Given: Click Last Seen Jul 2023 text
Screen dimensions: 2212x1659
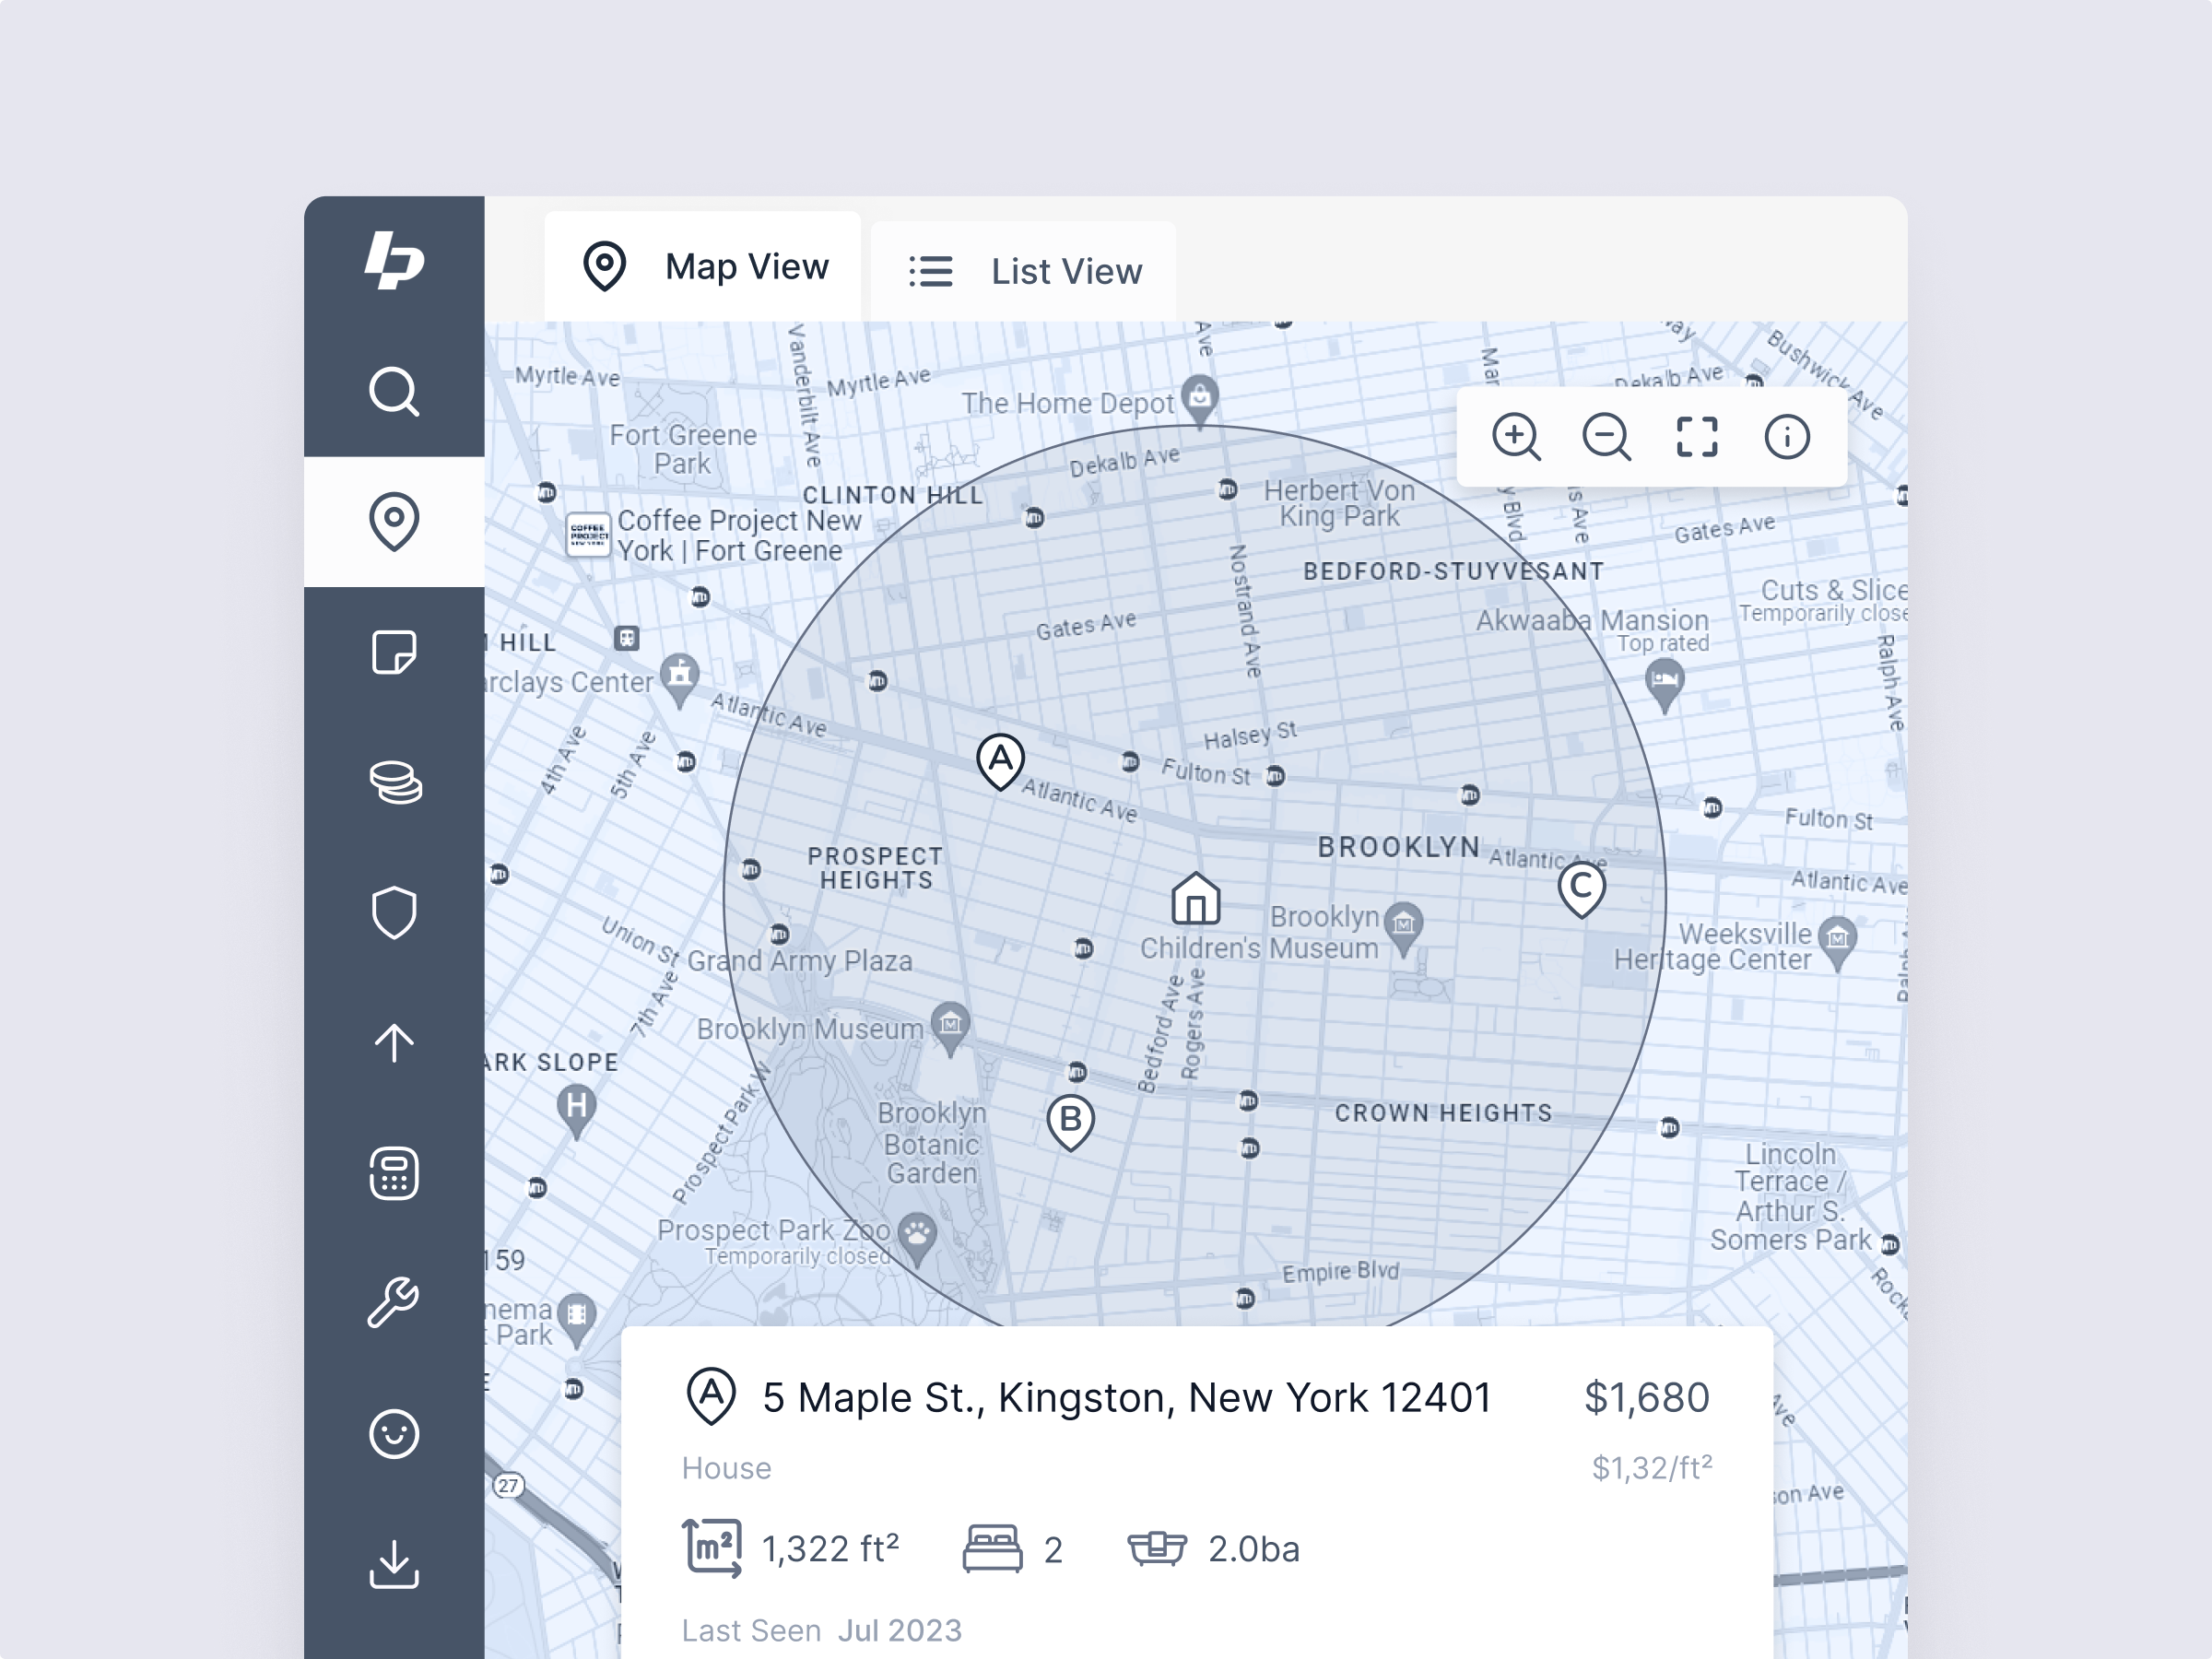Looking at the screenshot, I should 821,1630.
